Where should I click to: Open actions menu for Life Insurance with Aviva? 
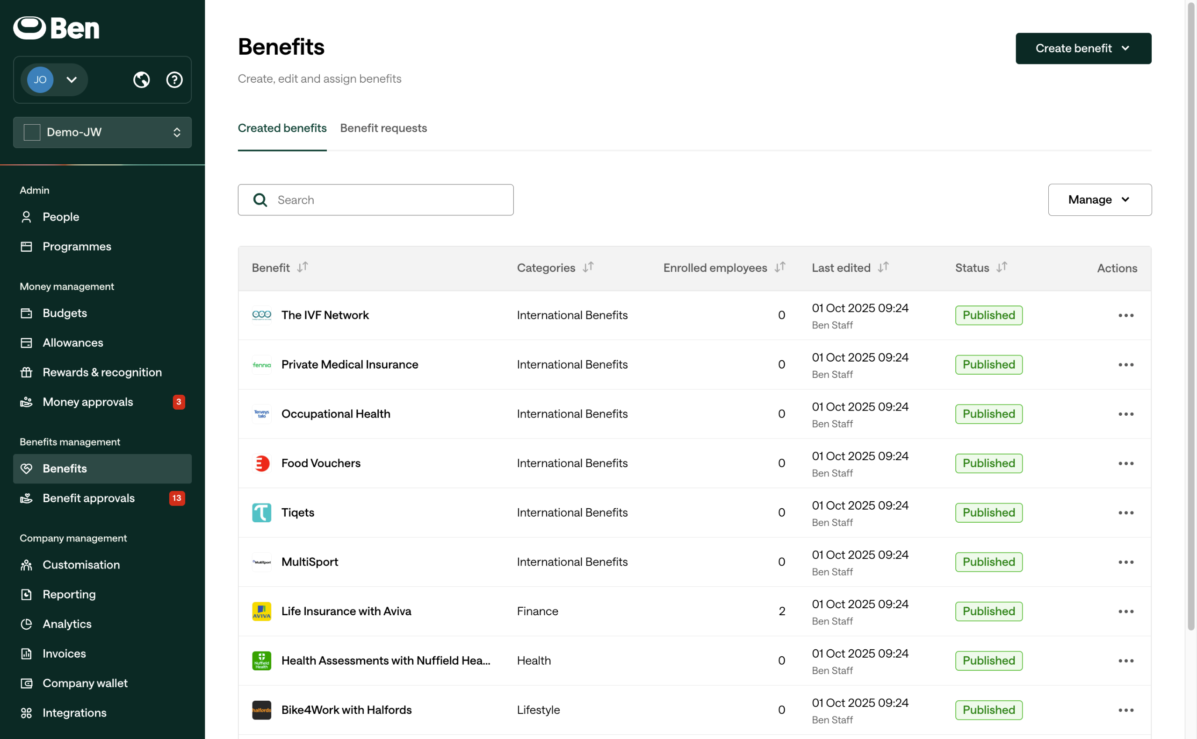coord(1125,611)
